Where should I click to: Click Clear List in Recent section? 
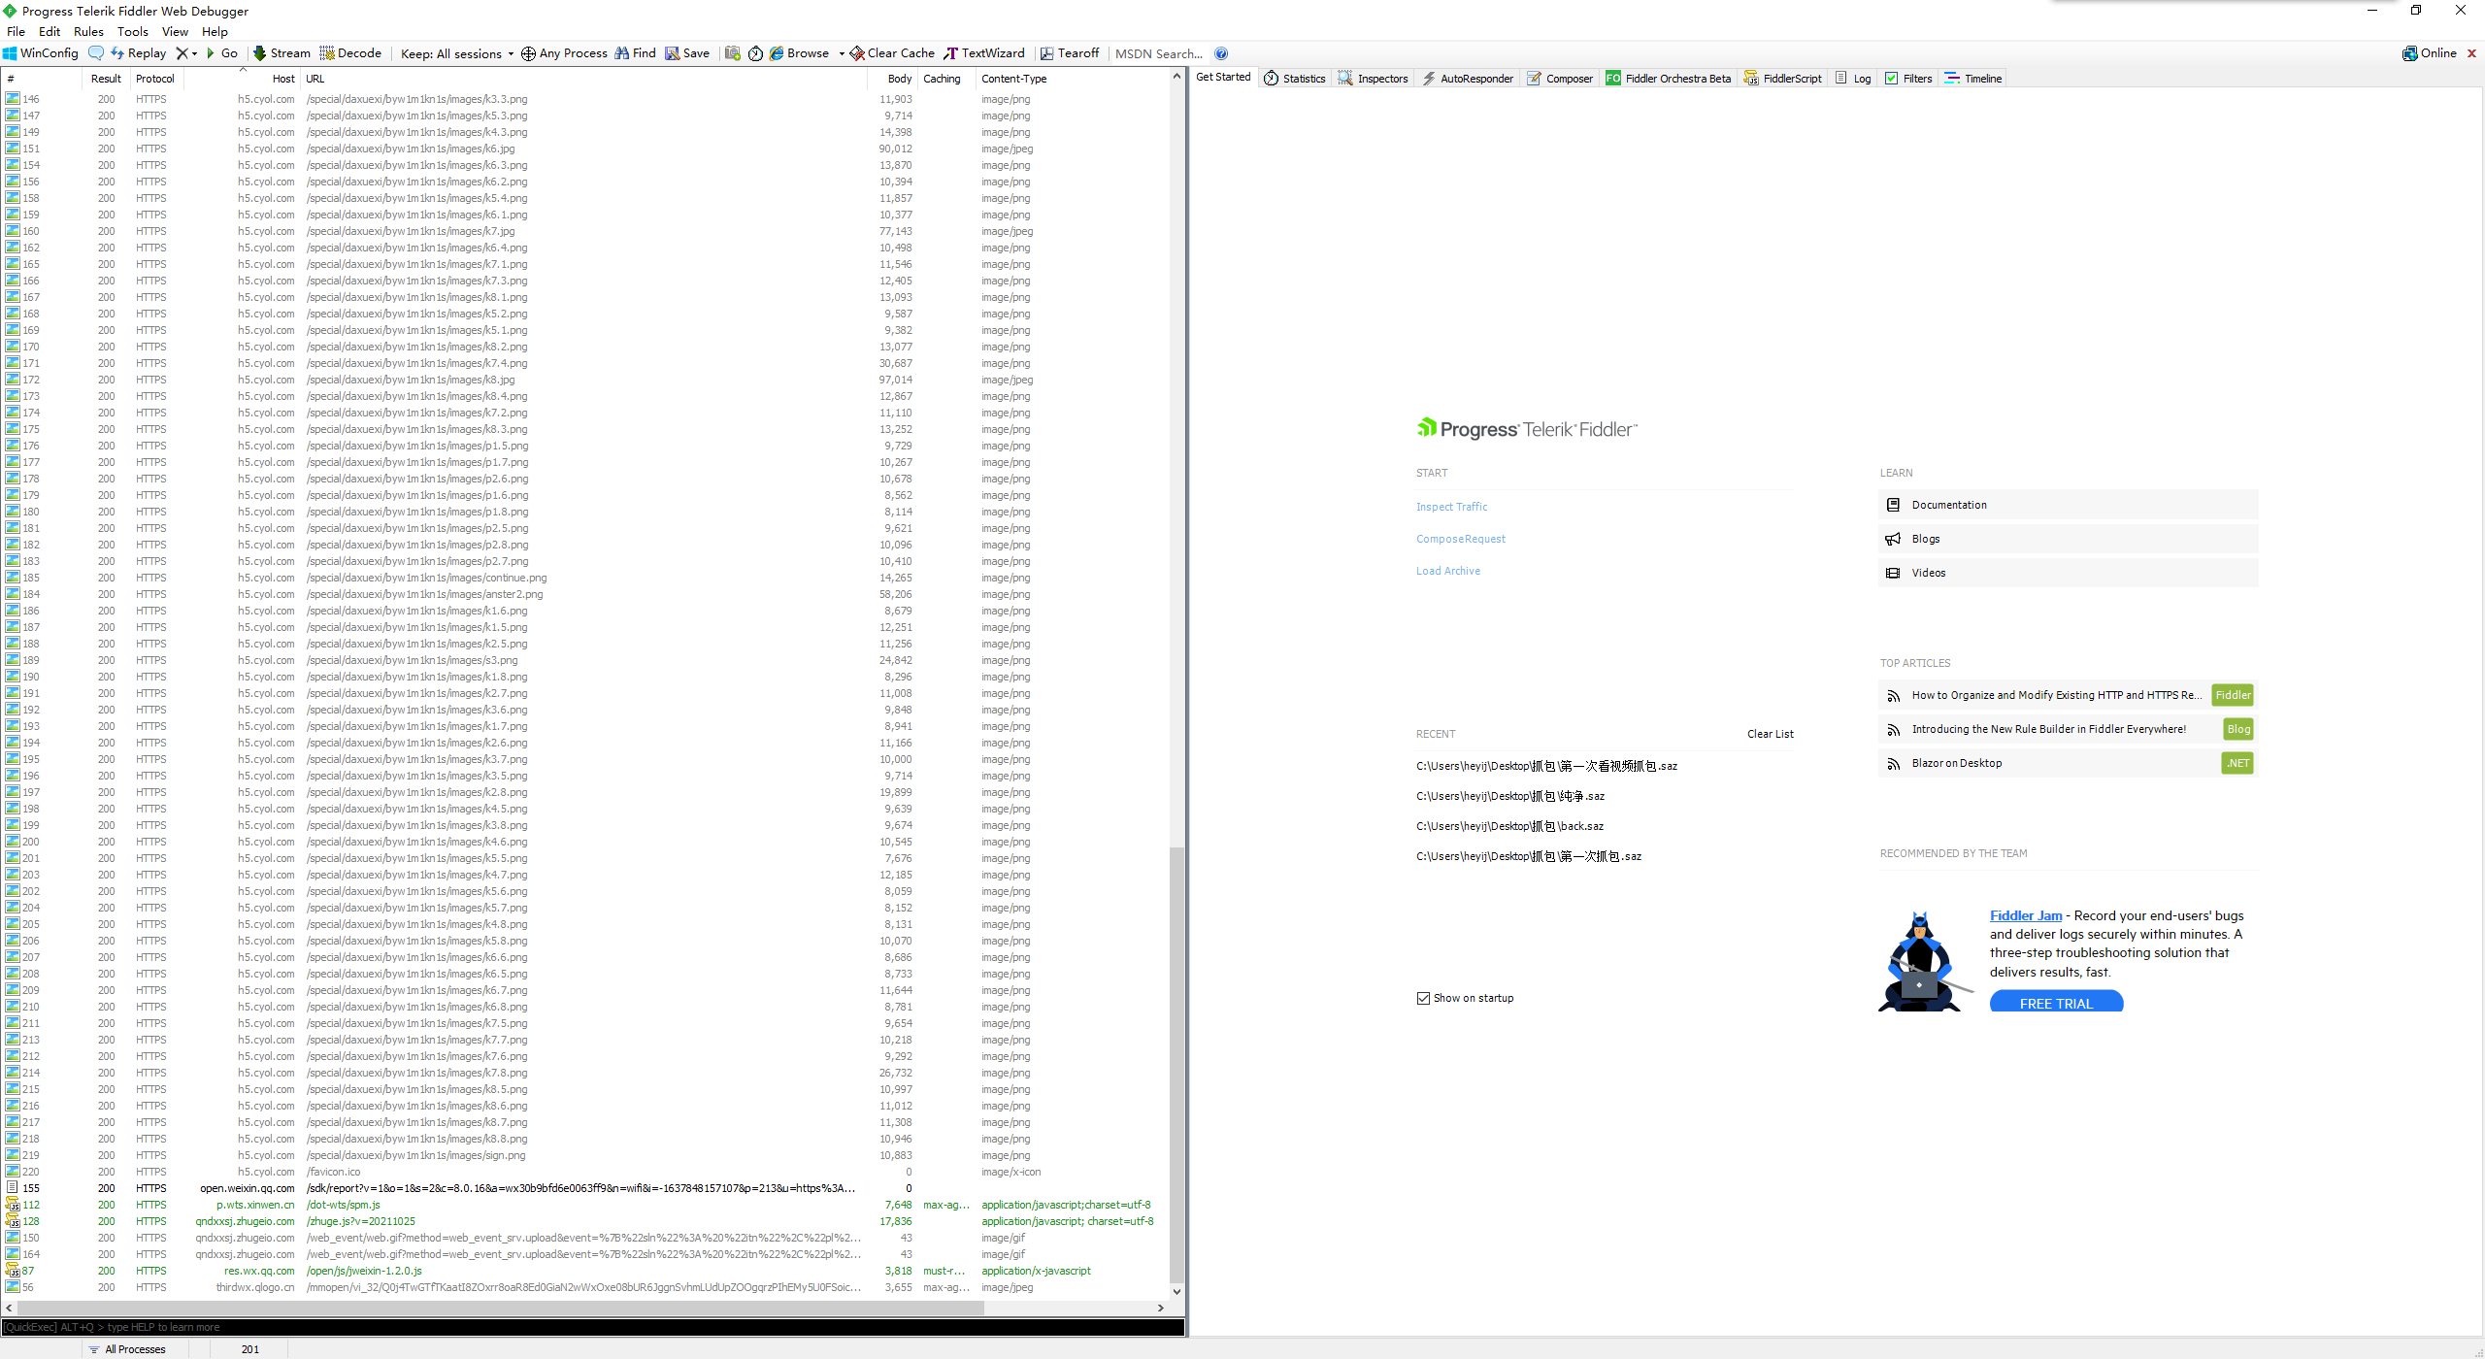pos(1771,734)
